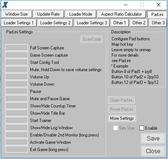168x159 pixels.
Task: Click the More Settings button
Action: tap(122, 118)
